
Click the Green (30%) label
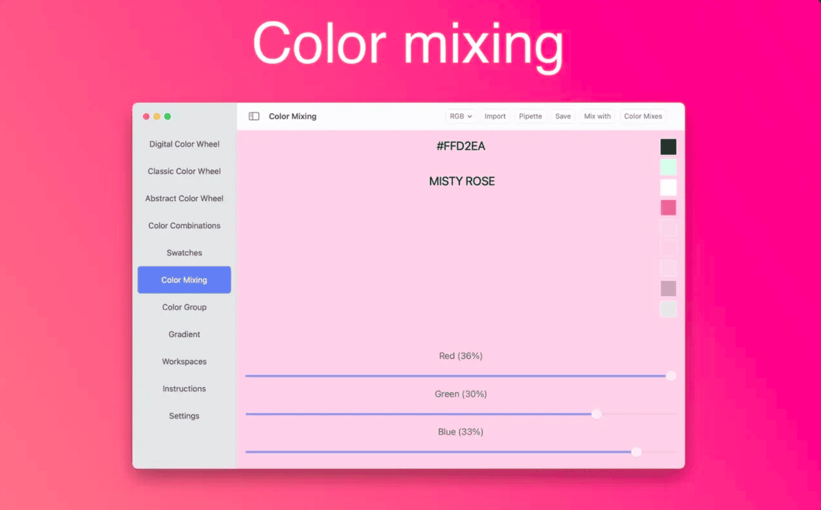(x=460, y=394)
